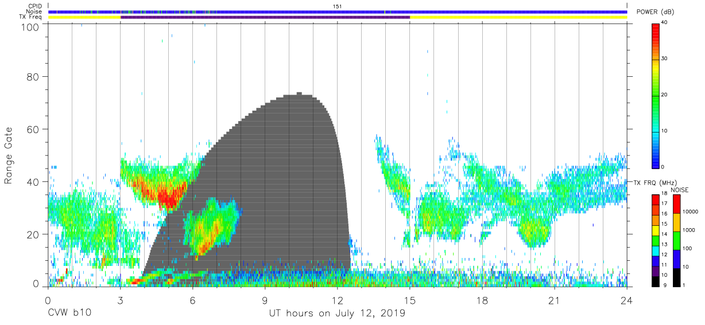Screen dimensions: 705x325
Task: Click the CVW b10 radar label
Action: [69, 314]
